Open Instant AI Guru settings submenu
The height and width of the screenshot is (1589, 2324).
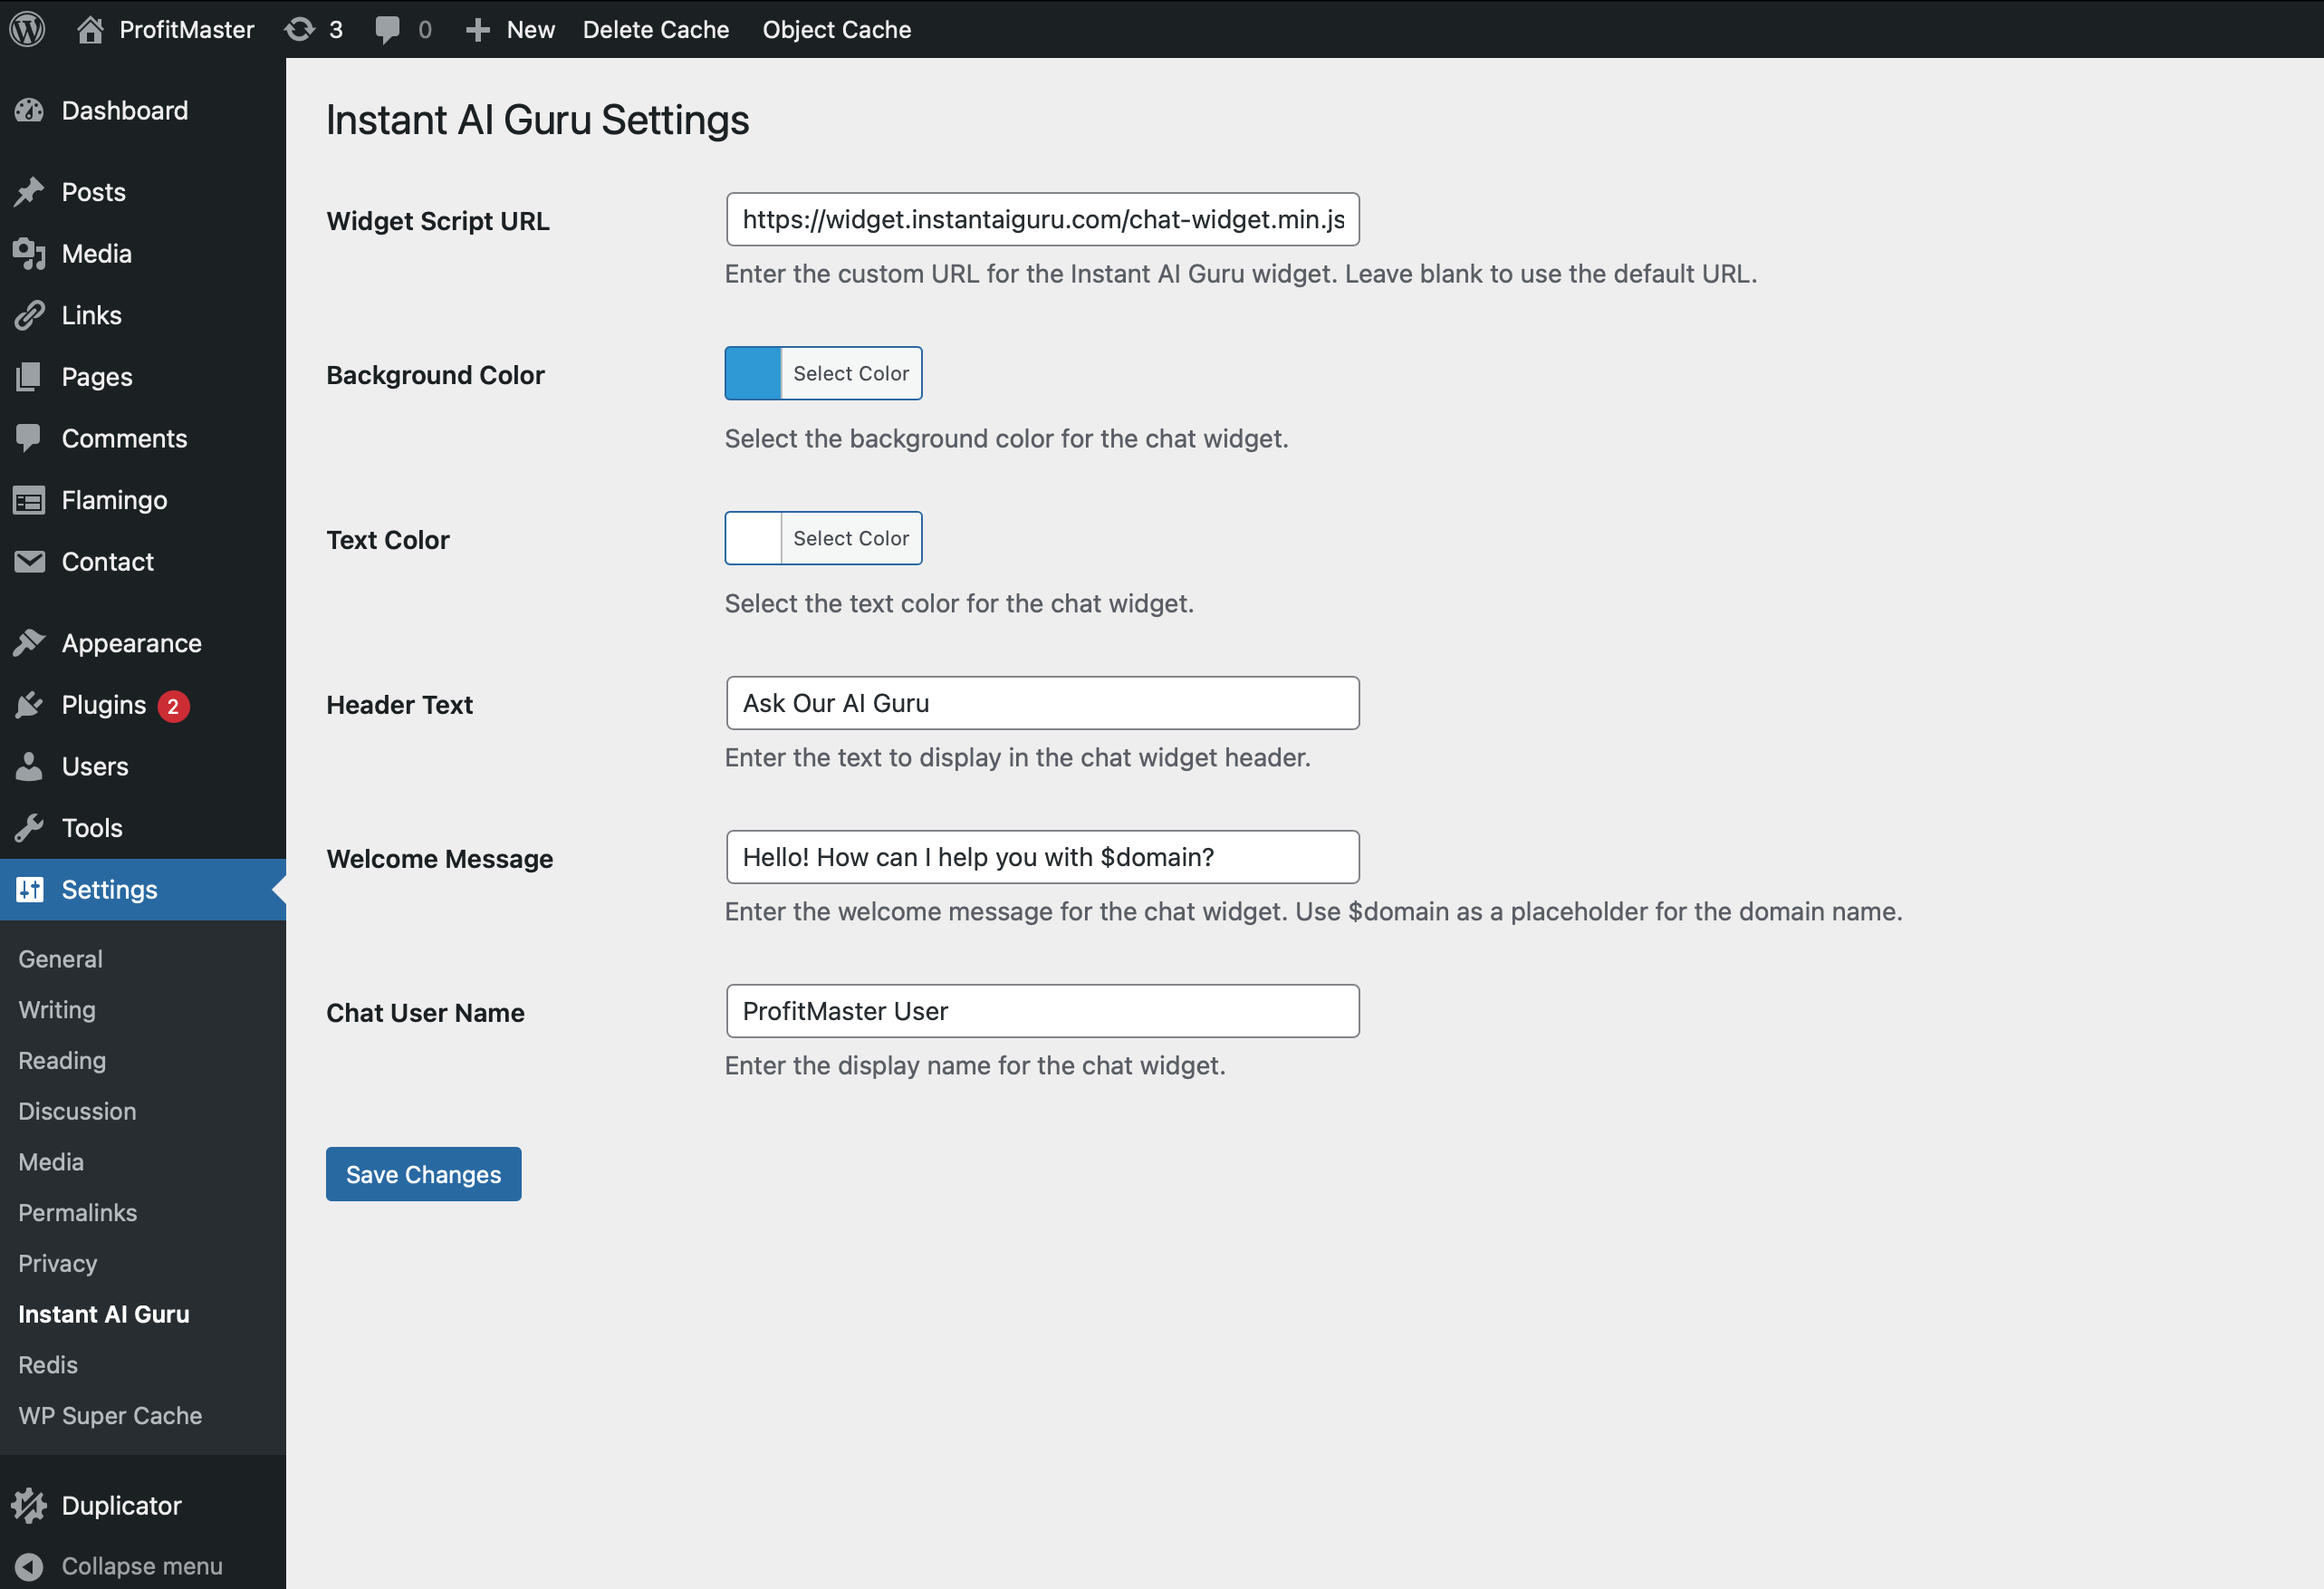[x=104, y=1314]
